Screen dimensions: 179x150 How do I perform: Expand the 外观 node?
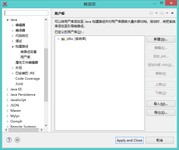tap(13, 68)
